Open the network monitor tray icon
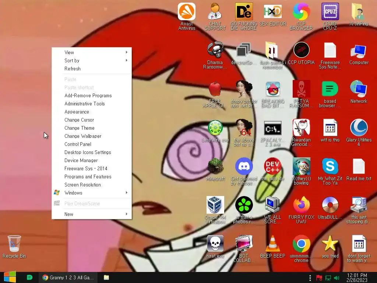This screenshot has height=283, width=377. pos(328,278)
